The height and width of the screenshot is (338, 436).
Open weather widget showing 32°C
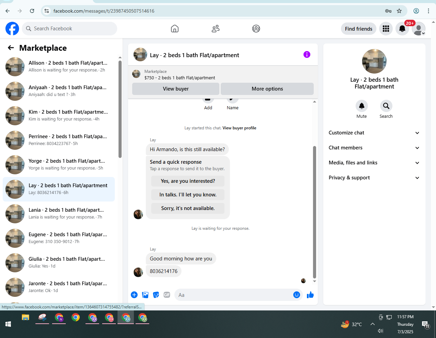[x=351, y=324]
